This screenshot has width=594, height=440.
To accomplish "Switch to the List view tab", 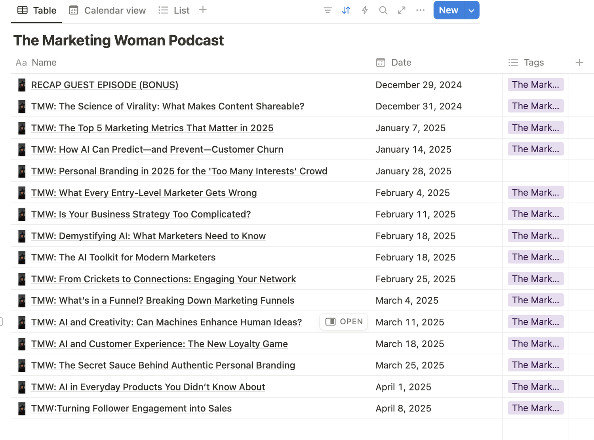I will tap(174, 10).
